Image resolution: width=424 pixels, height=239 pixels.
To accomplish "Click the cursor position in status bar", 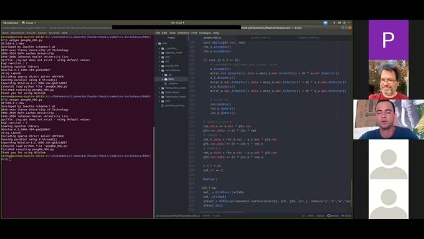I will (x=207, y=216).
